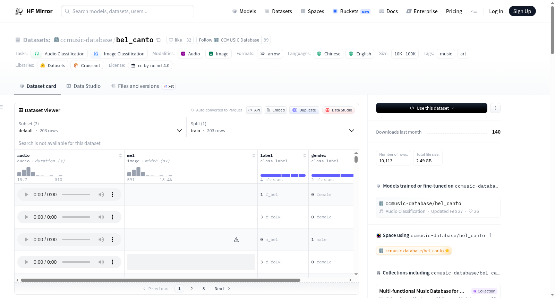Click the xet badge on Files tab
Viewport: 555px width, 298px height.
click(x=169, y=86)
